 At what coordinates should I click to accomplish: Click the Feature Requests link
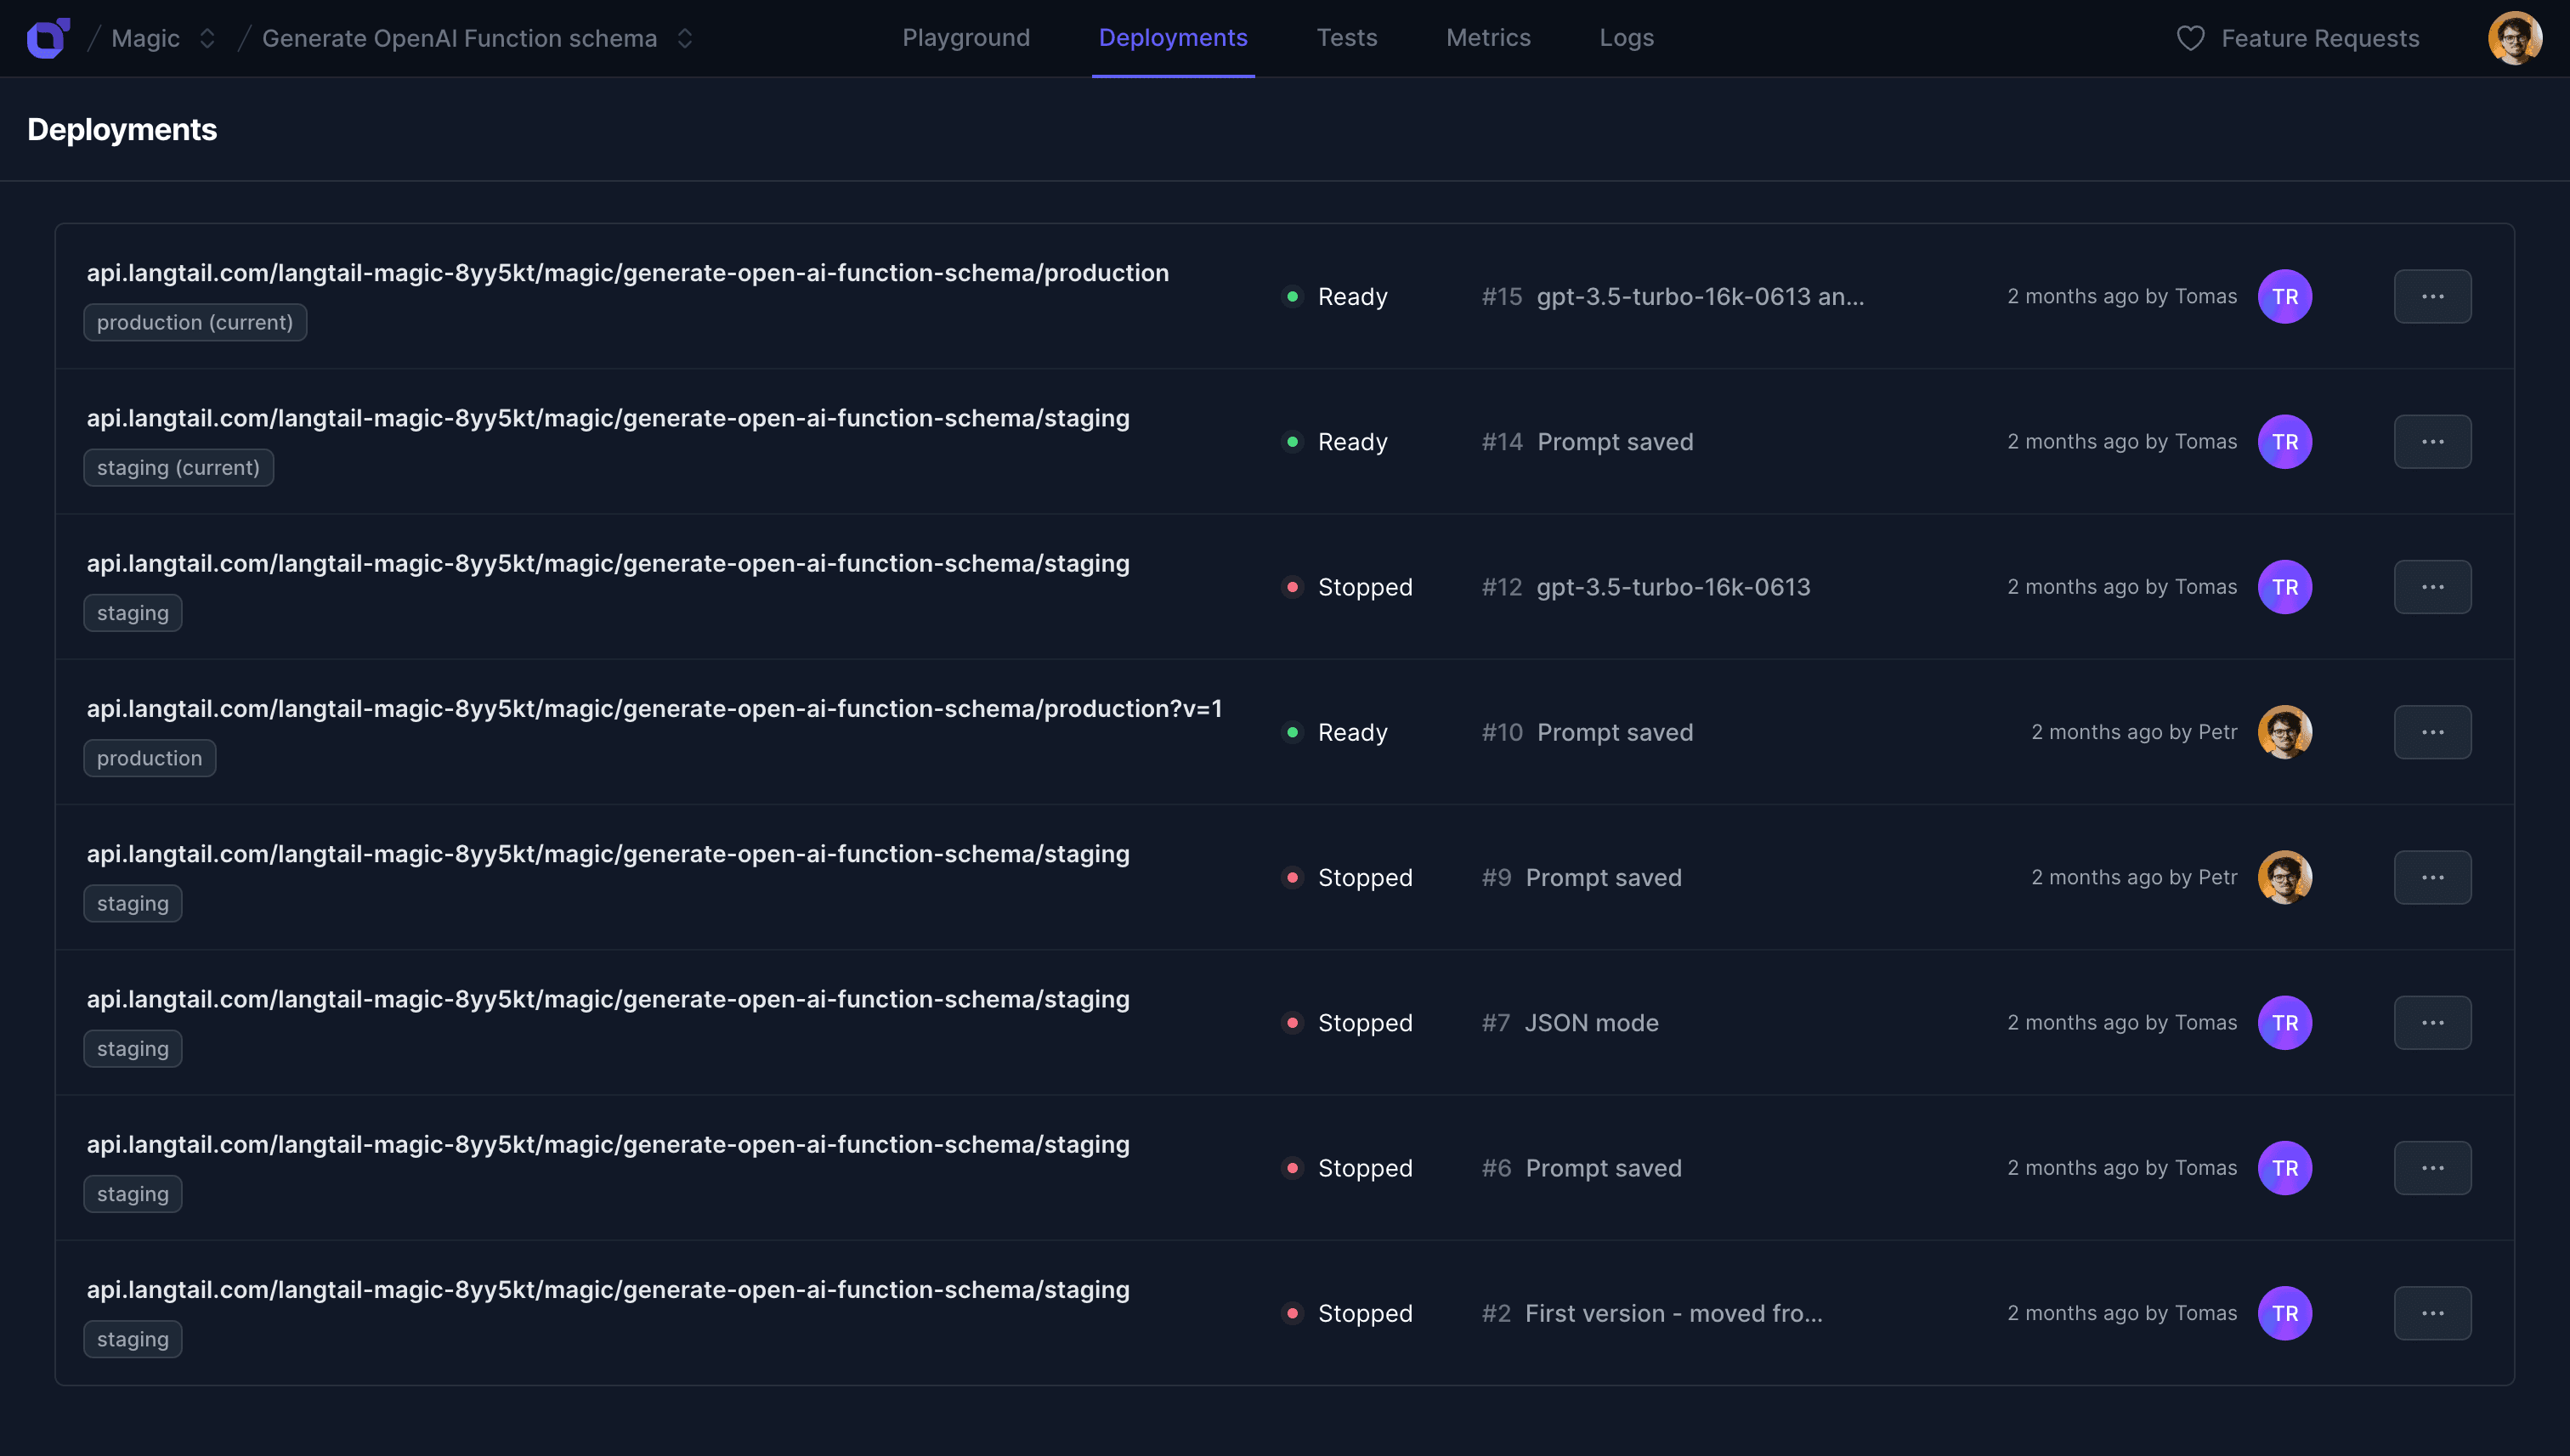pos(2319,38)
